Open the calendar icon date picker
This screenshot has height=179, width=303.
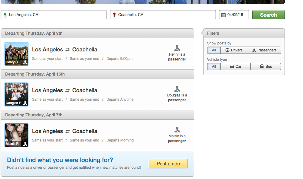223,15
